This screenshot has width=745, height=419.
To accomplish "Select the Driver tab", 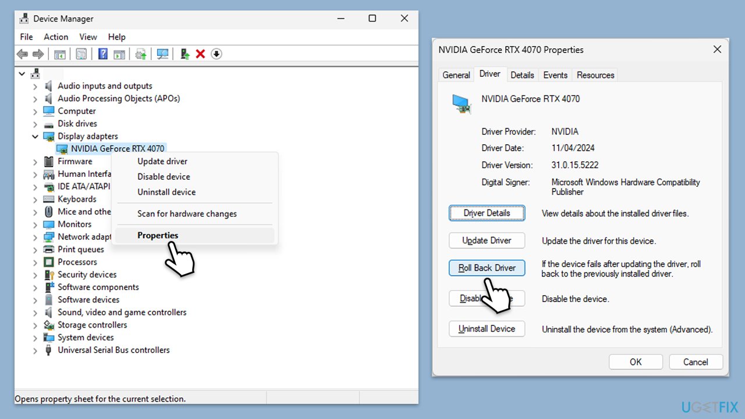I will coord(489,74).
